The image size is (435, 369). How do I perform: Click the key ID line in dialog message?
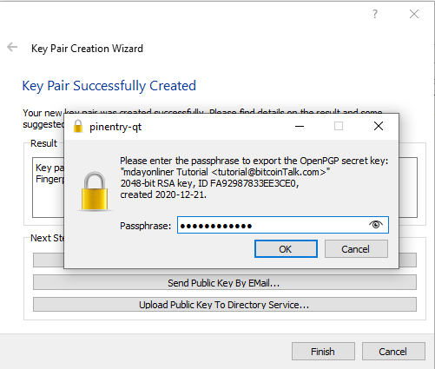pos(209,183)
